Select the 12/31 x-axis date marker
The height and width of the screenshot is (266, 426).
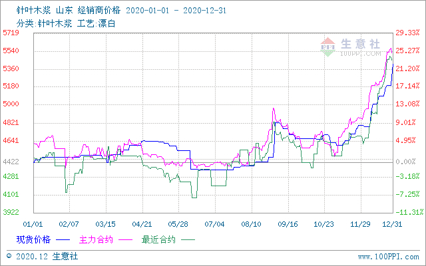pyautogui.click(x=391, y=225)
